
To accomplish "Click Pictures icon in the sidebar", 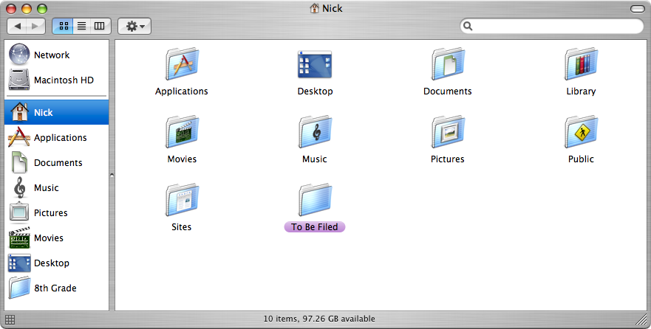I will 19,212.
